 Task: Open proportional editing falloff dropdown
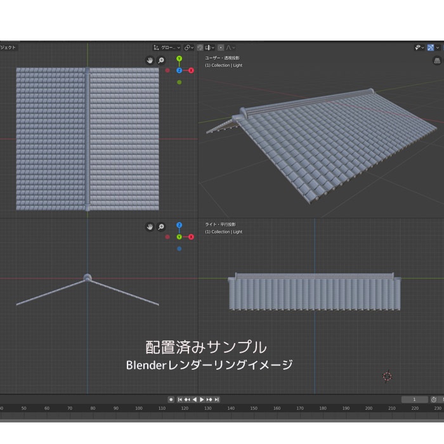(230, 48)
